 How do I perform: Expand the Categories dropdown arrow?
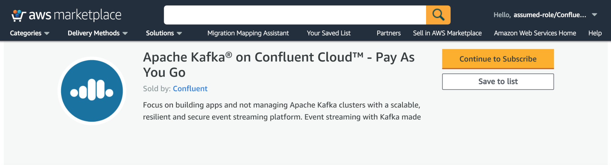tap(47, 33)
